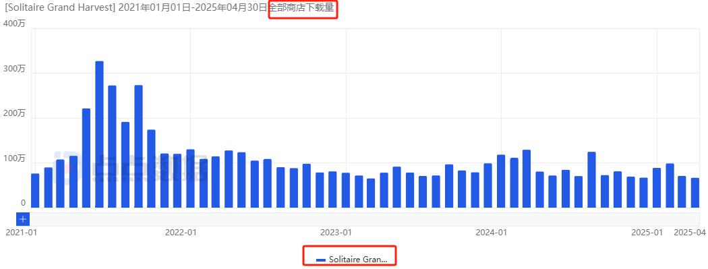Click the blue legend color marker
The height and width of the screenshot is (269, 708).
[321, 260]
